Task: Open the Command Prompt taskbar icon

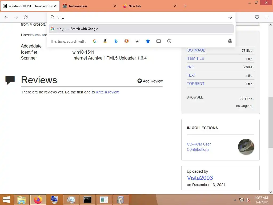Action: [x=87, y=200]
